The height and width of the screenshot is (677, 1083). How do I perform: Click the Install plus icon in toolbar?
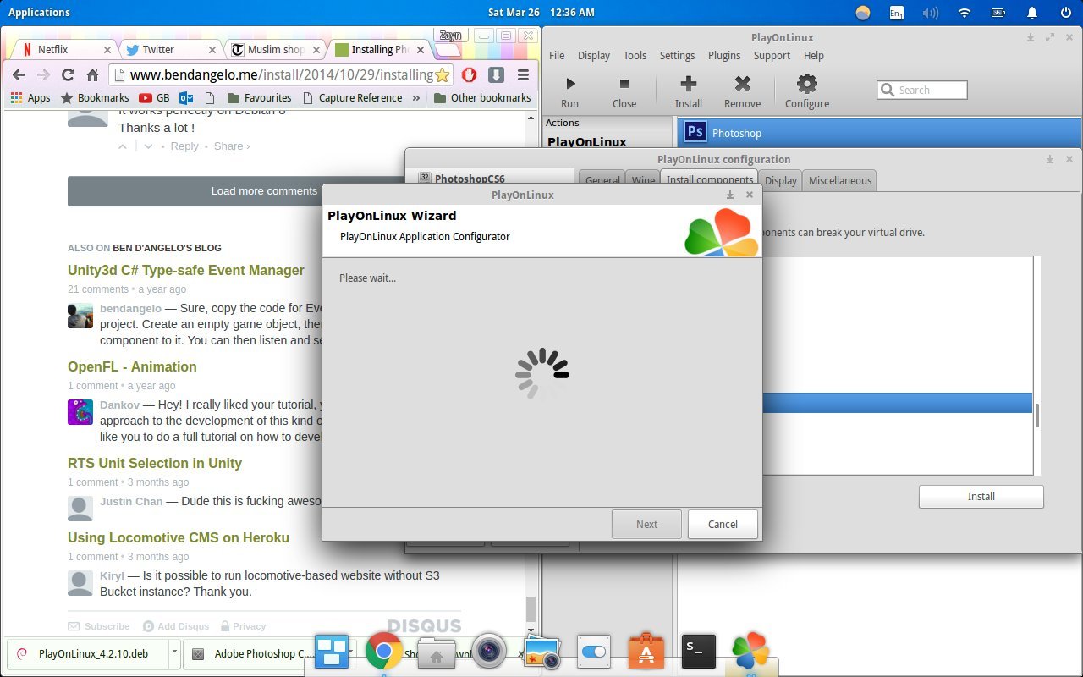point(689,84)
